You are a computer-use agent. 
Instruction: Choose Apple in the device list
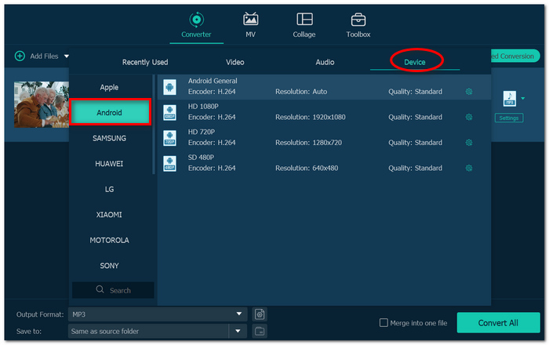click(109, 87)
